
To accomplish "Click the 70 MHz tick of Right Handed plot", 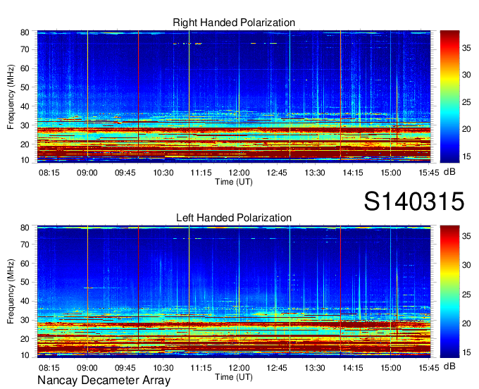I will [x=25, y=49].
